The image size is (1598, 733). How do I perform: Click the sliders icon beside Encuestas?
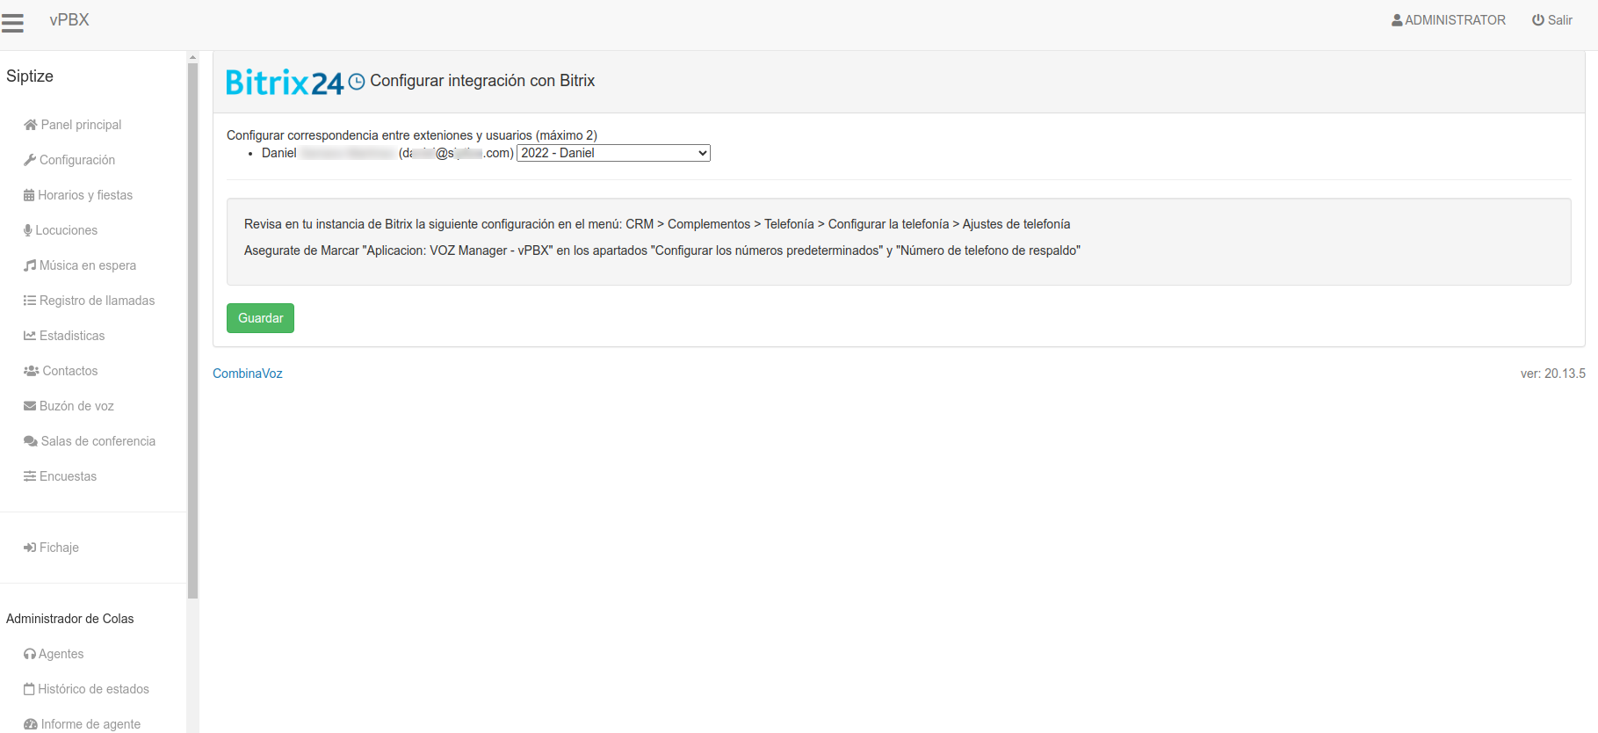(30, 476)
